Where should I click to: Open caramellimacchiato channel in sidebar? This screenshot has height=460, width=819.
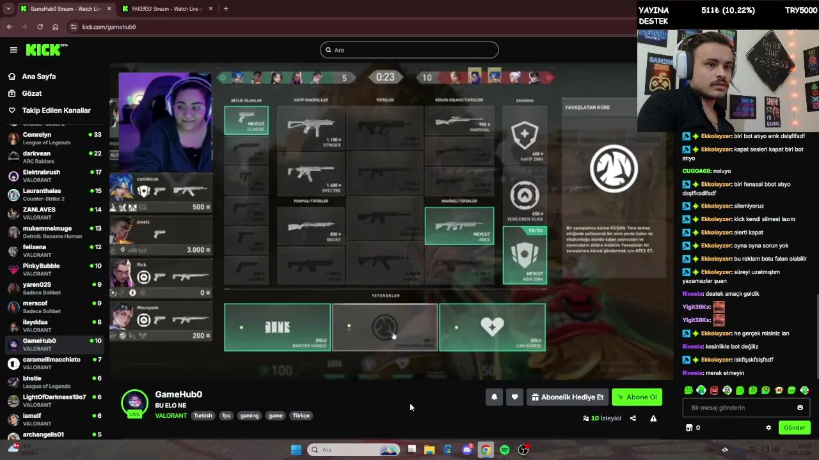tap(54, 363)
